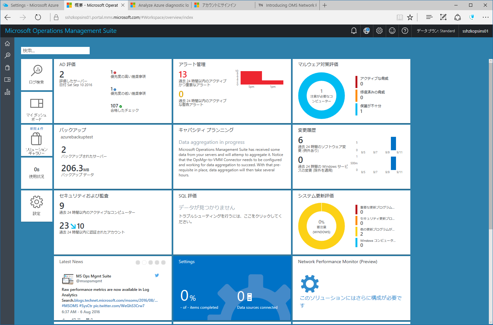Click the search input field above the tiles
The image size is (493, 325).
(x=55, y=50)
